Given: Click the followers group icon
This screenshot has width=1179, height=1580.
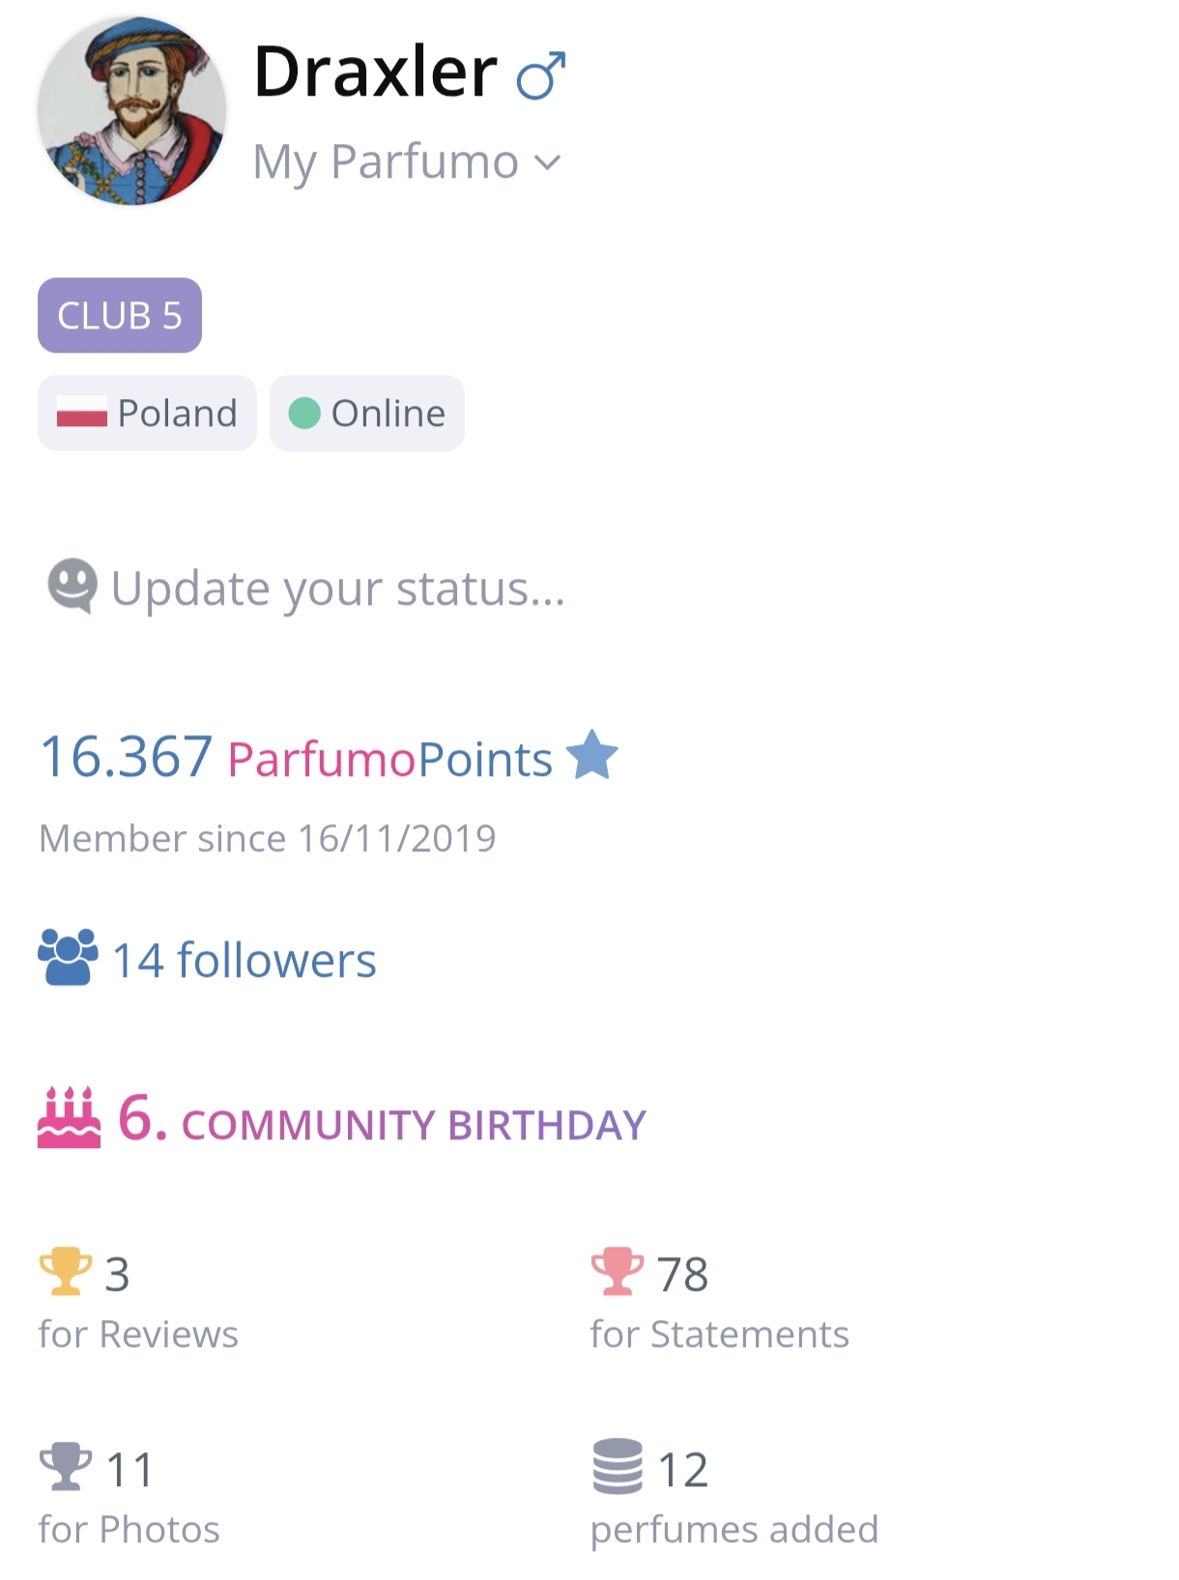Looking at the screenshot, I should click(68, 957).
